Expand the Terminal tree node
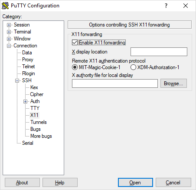 pos(9,32)
